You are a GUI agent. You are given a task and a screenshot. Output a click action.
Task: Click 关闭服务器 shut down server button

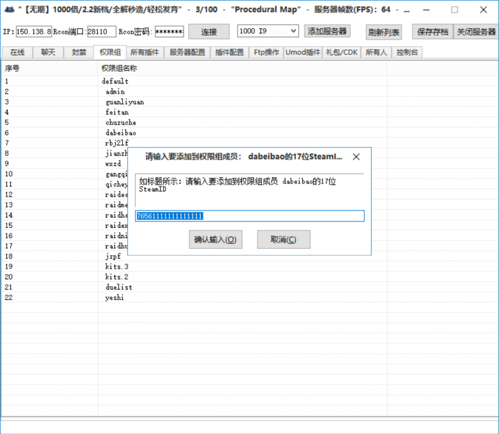point(476,32)
